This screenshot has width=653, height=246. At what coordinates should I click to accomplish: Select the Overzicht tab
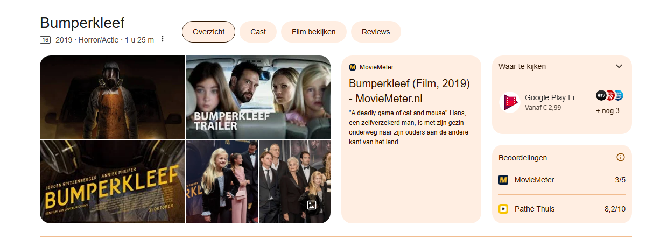[x=208, y=32]
